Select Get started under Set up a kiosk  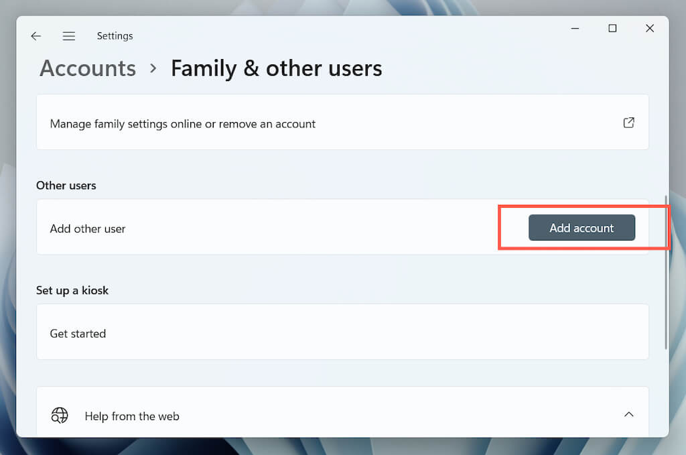pos(78,333)
